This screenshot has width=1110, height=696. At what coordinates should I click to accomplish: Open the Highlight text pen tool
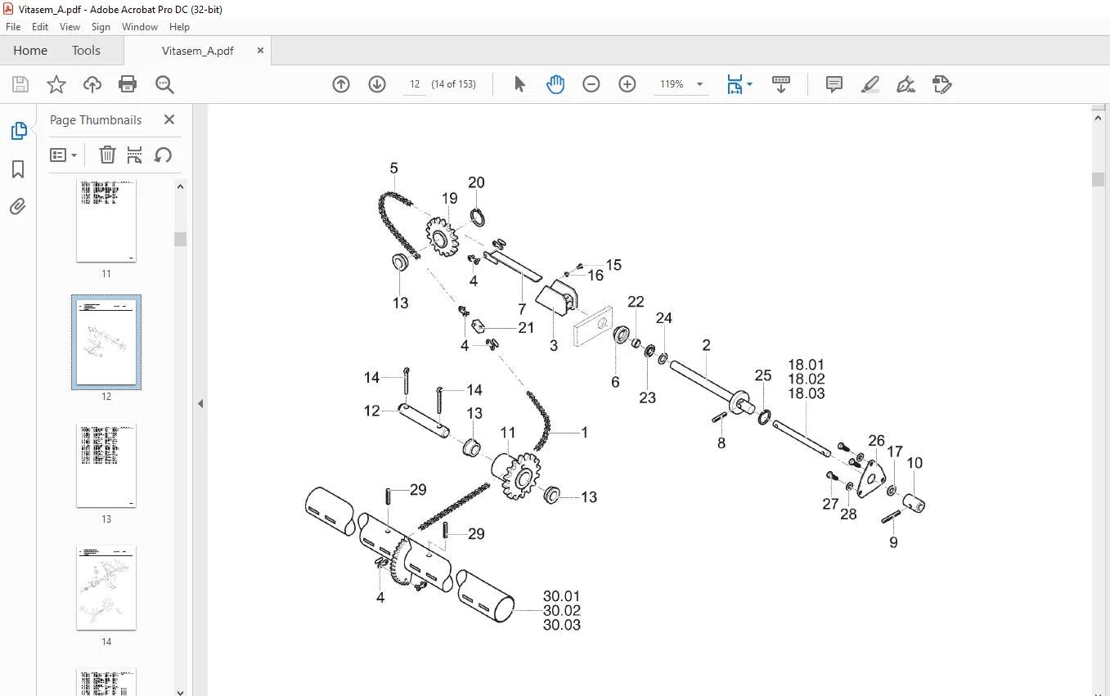point(870,84)
